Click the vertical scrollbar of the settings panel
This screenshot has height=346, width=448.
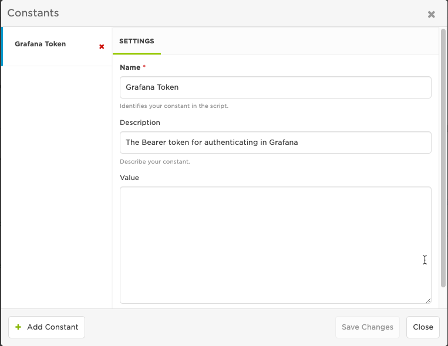(x=443, y=158)
